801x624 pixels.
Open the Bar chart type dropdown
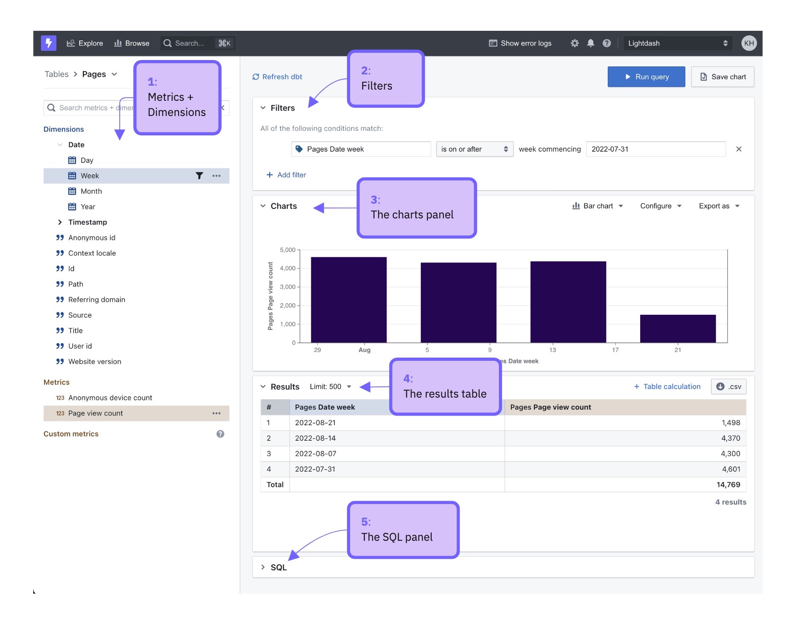(x=597, y=206)
